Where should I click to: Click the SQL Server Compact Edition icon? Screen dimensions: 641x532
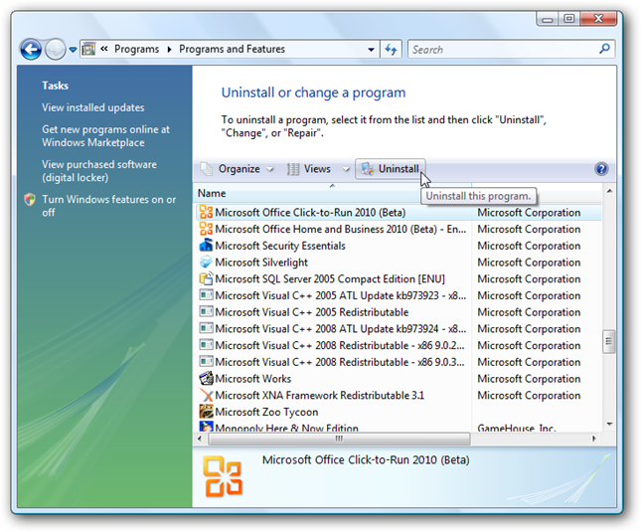tap(206, 278)
